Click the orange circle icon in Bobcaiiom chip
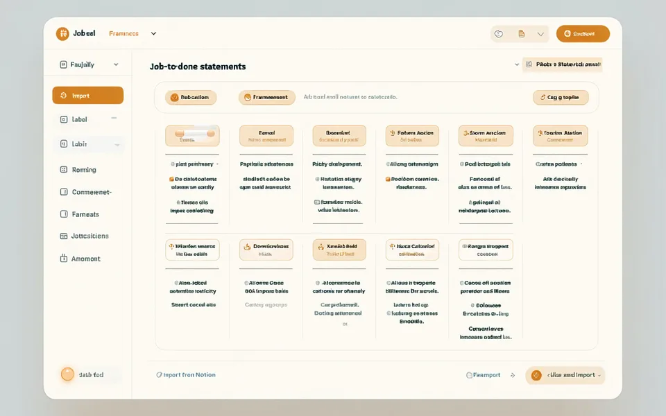 click(174, 98)
